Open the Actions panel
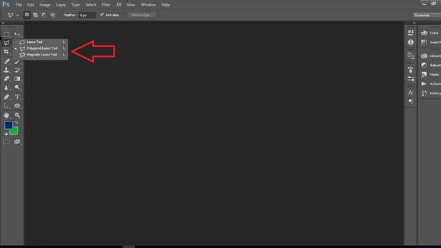Image resolution: width=441 pixels, height=248 pixels. point(430,84)
